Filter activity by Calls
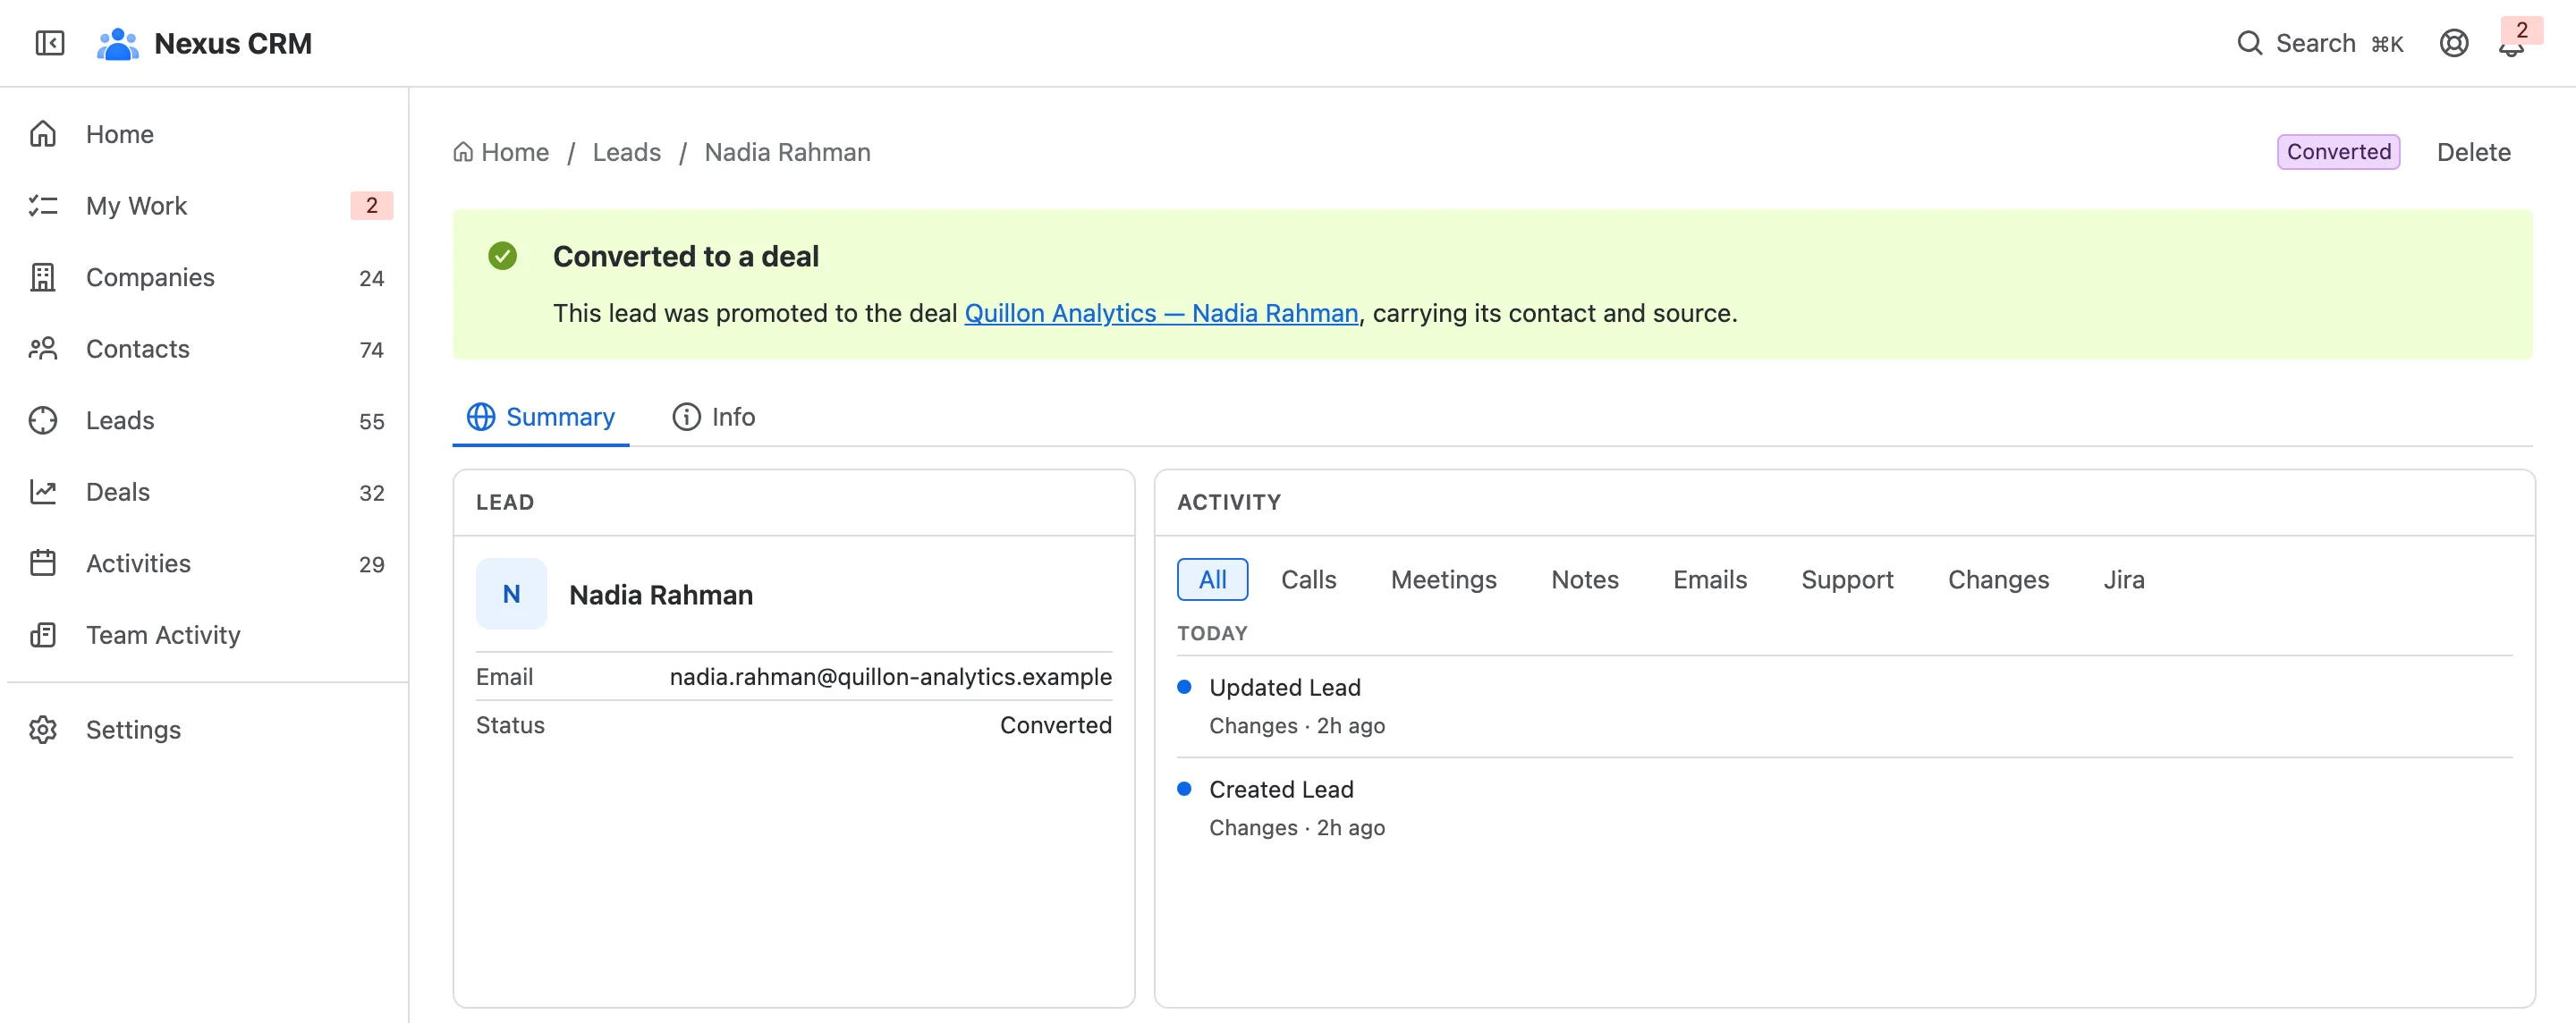This screenshot has height=1023, width=2576. coord(1308,579)
